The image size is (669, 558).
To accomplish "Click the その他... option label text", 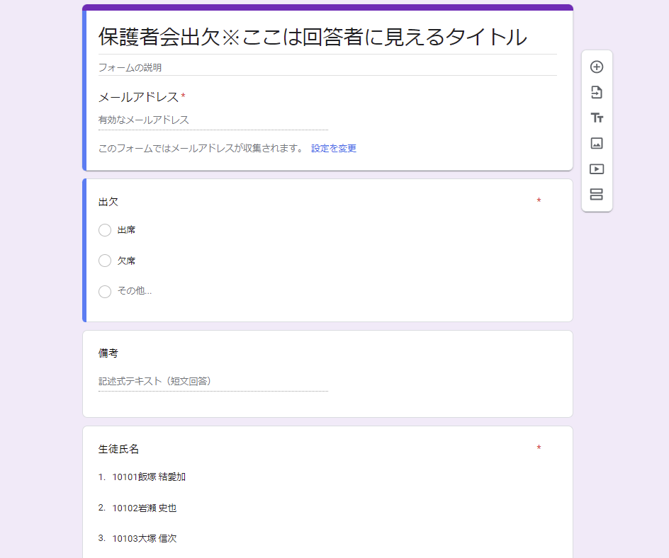I will pyautogui.click(x=135, y=291).
